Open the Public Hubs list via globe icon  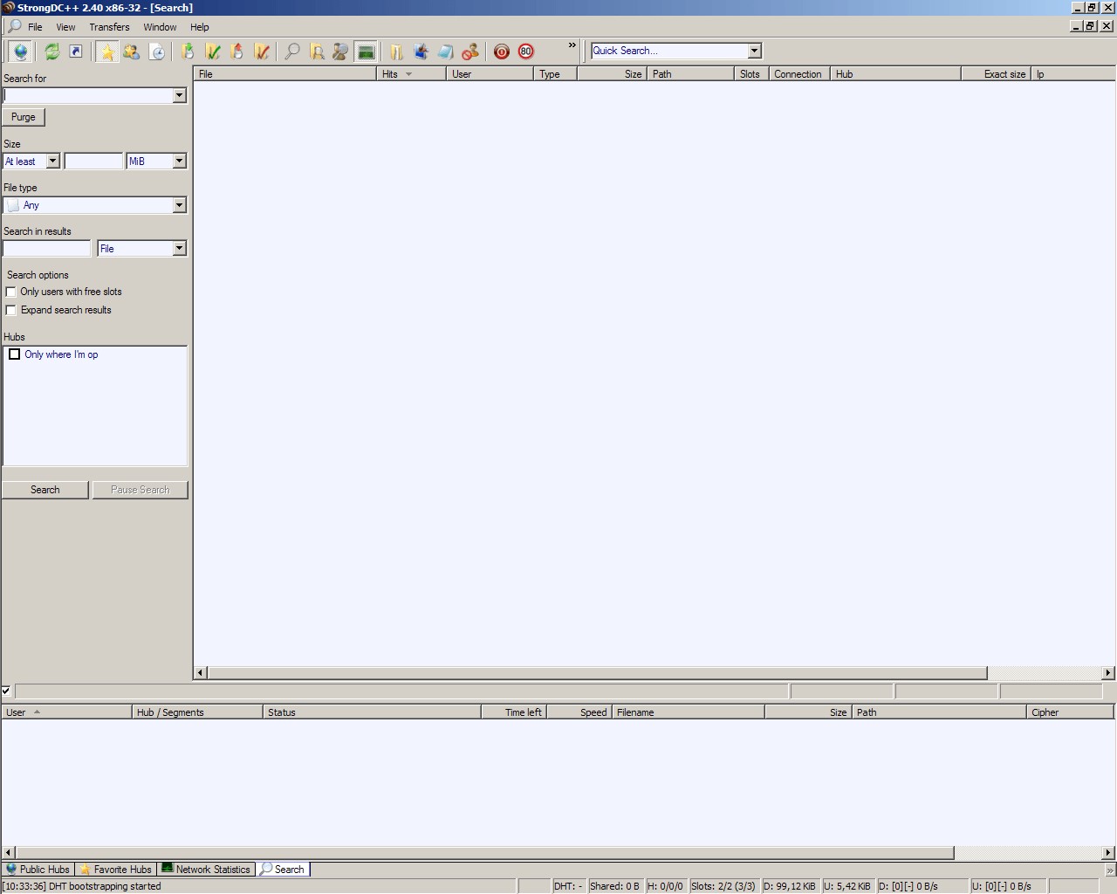pyautogui.click(x=19, y=52)
